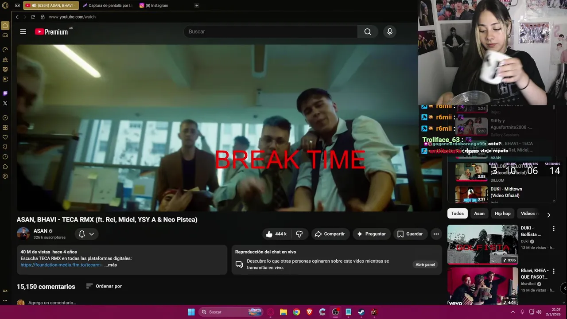The width and height of the screenshot is (567, 319).
Task: Open options for Bhavi, KHEA - QUE PASO video
Action: coord(553,271)
